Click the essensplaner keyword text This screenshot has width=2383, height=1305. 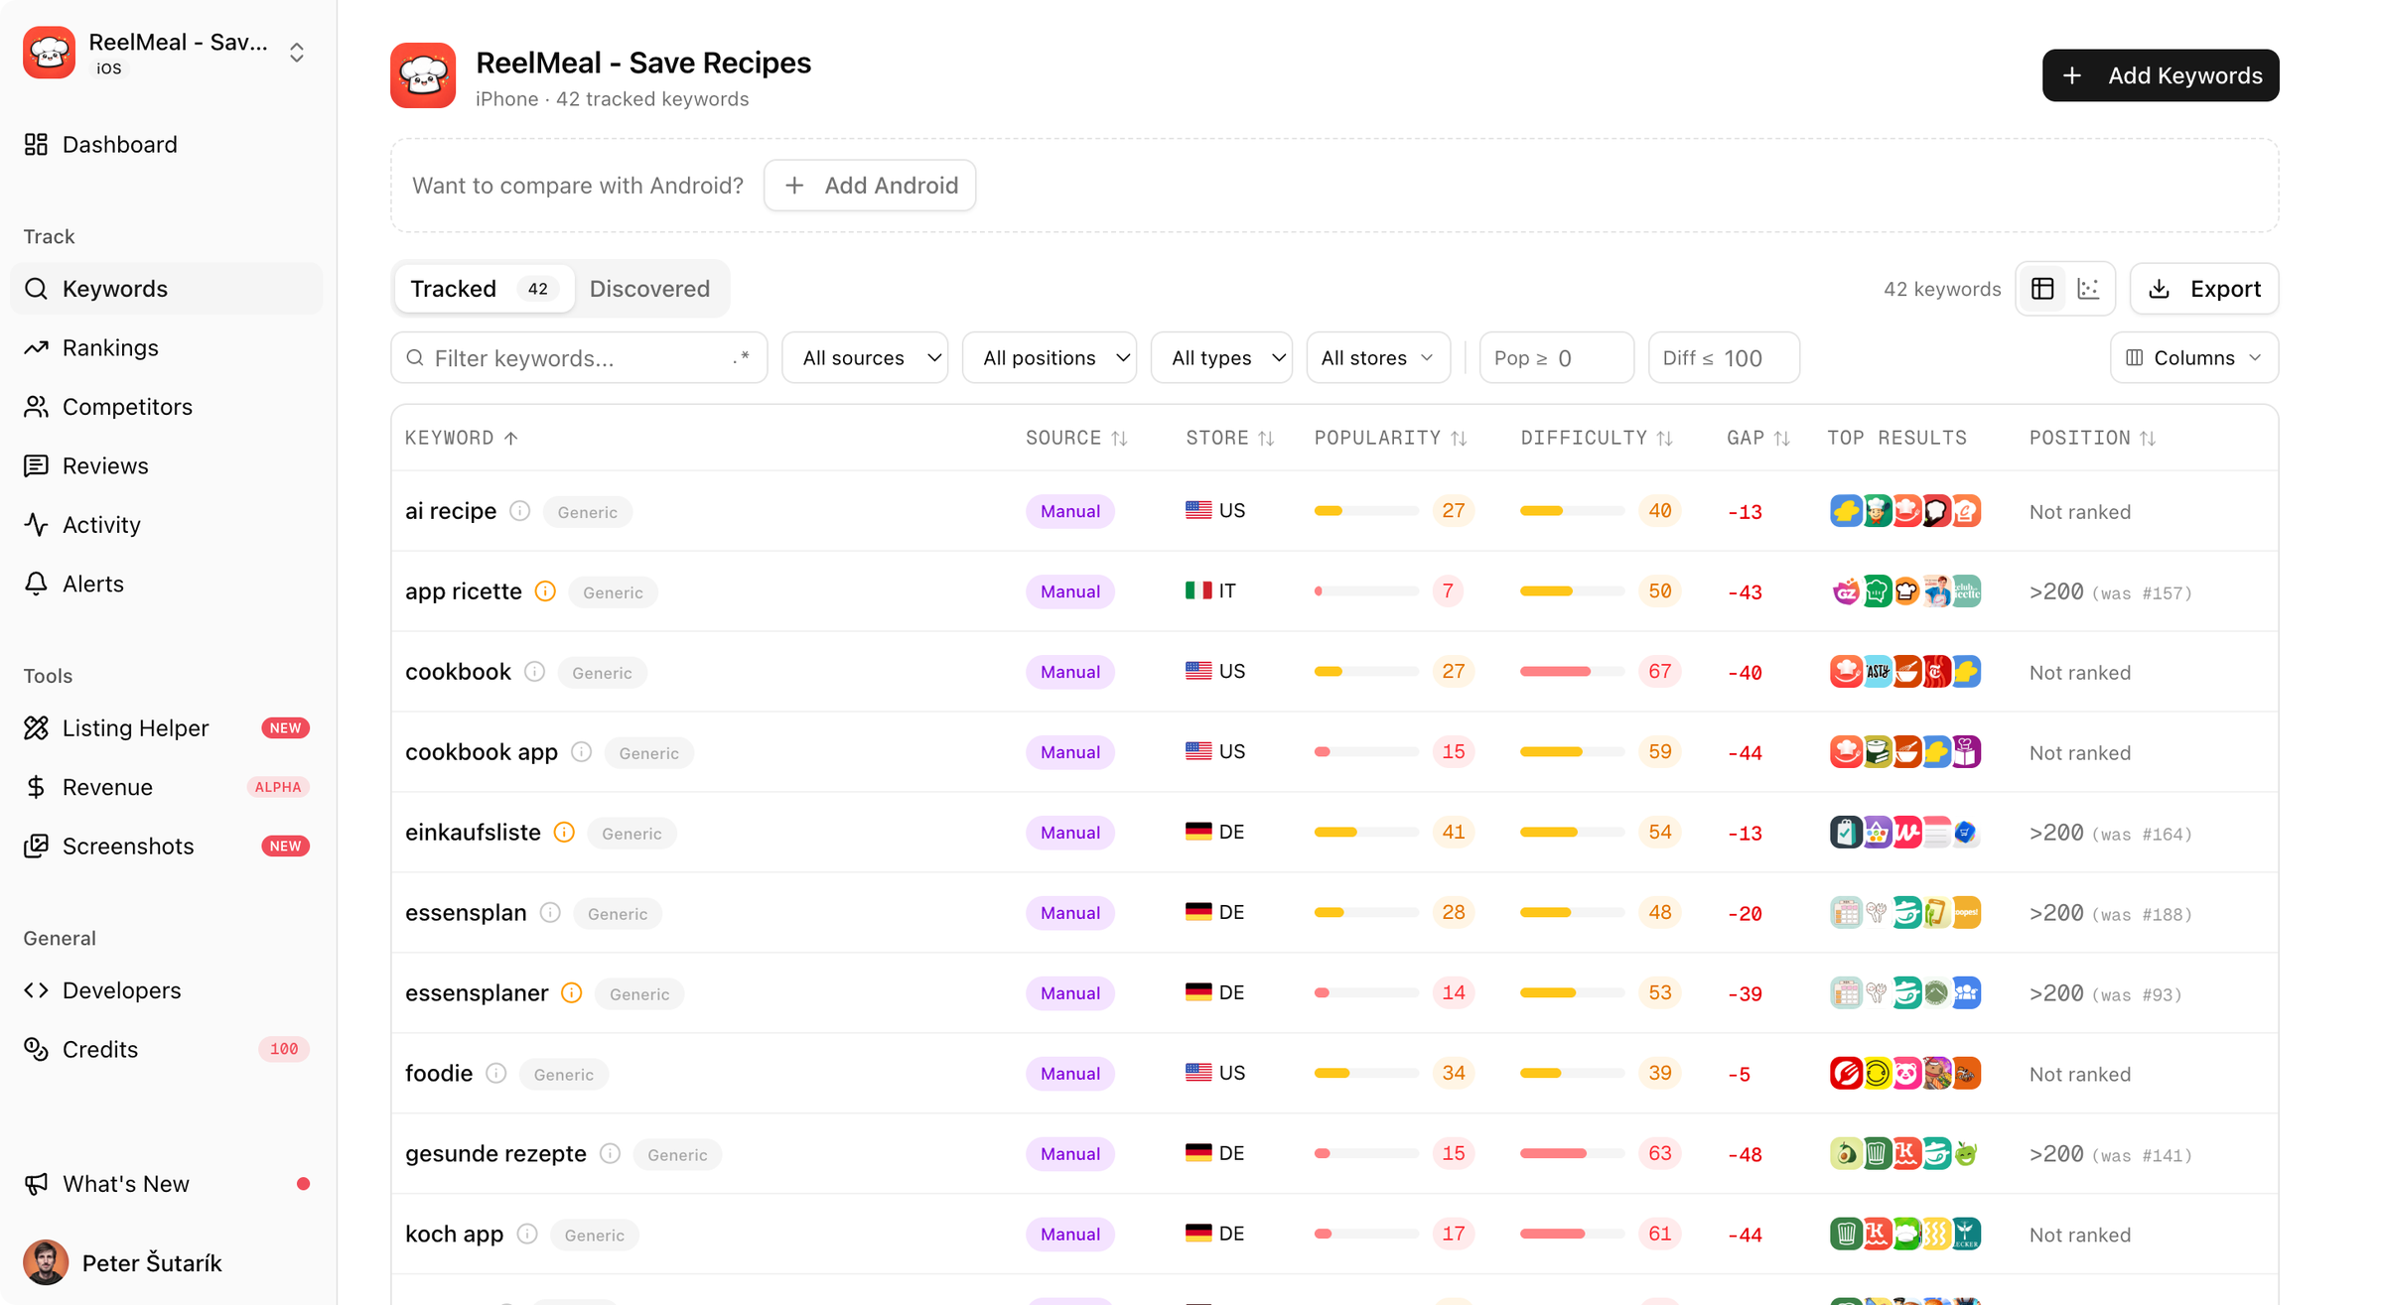click(x=477, y=993)
